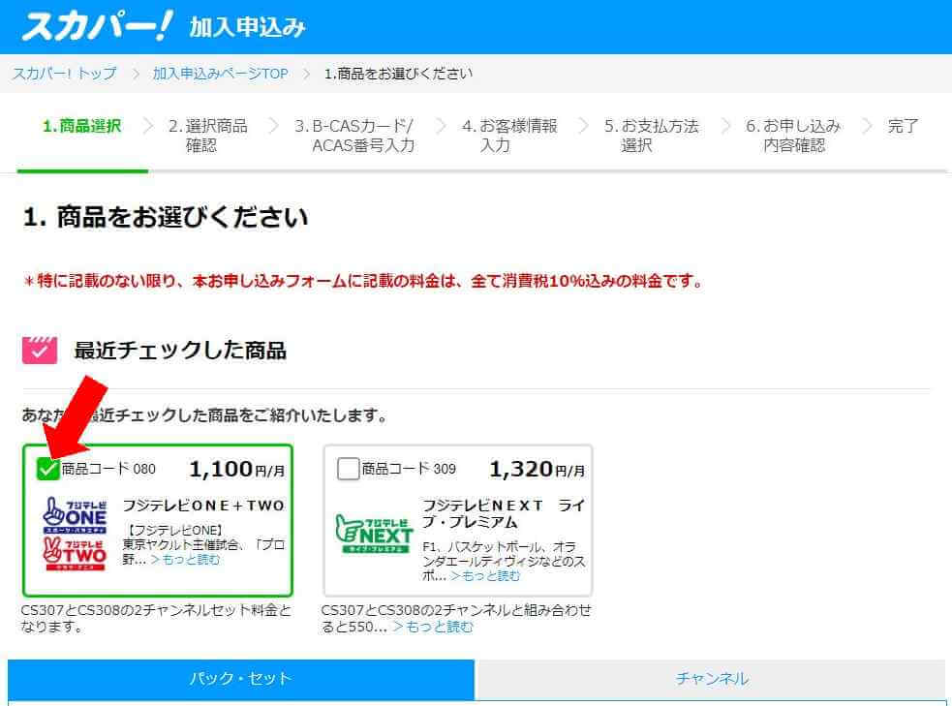The width and height of the screenshot is (952, 706).
Task: Open the スカパー! トップ breadcrumb link
Action: point(64,74)
